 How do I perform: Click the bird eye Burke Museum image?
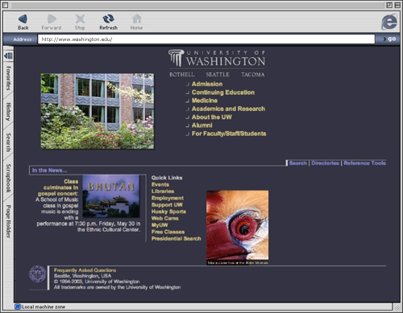coord(238,228)
